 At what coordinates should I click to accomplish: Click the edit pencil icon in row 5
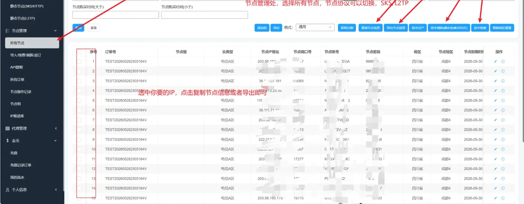coord(496,100)
